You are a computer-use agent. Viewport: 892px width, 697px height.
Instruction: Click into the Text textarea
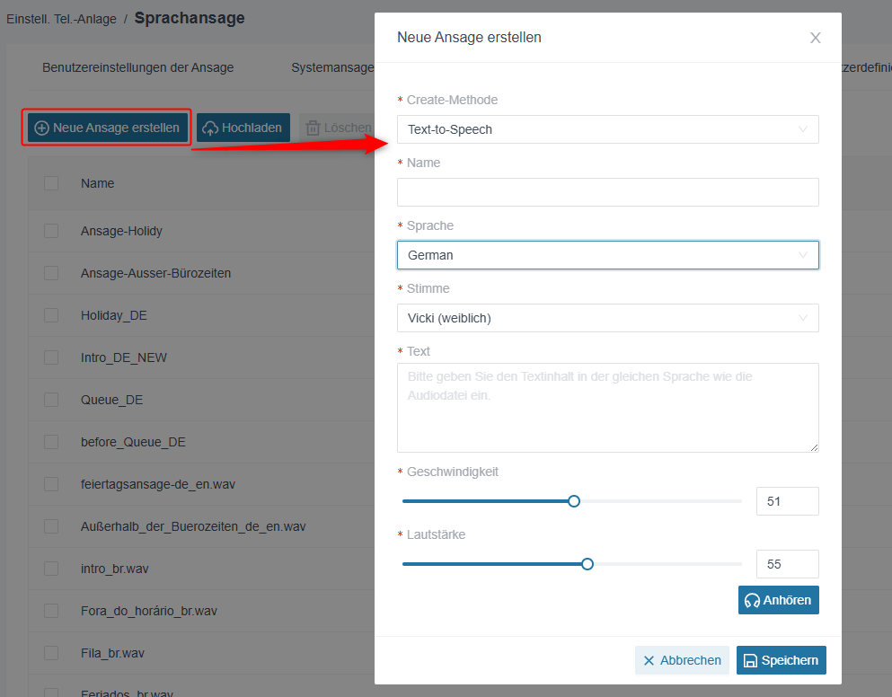607,408
